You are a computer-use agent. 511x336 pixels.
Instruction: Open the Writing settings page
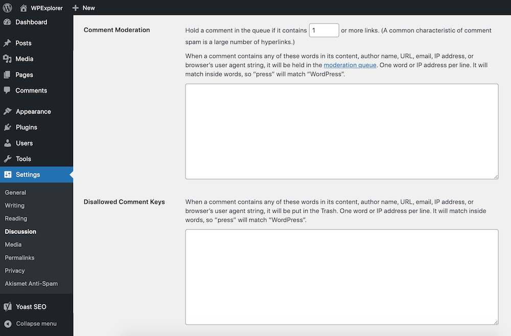14,205
